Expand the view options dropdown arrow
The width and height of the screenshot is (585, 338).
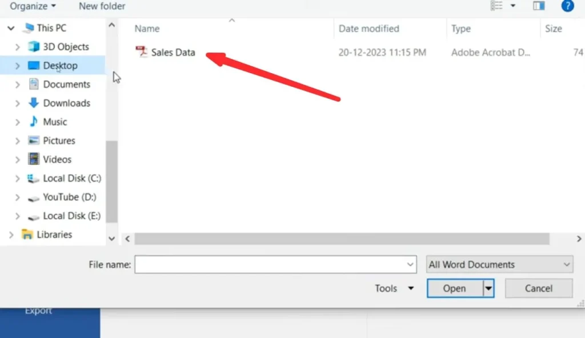pos(513,6)
